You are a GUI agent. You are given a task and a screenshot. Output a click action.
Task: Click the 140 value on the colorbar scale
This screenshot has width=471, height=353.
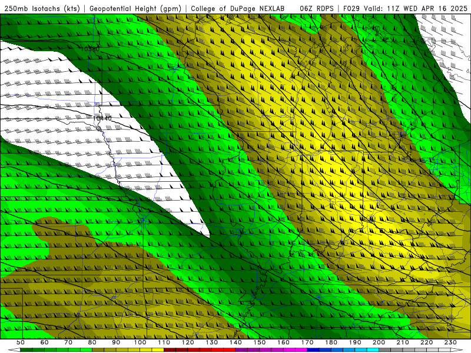tap(235, 342)
